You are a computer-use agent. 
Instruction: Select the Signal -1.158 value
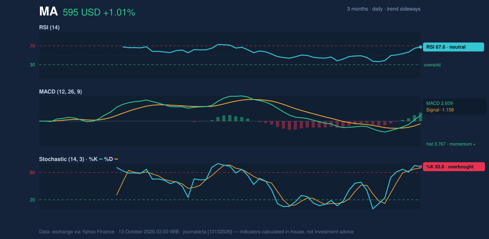(440, 110)
